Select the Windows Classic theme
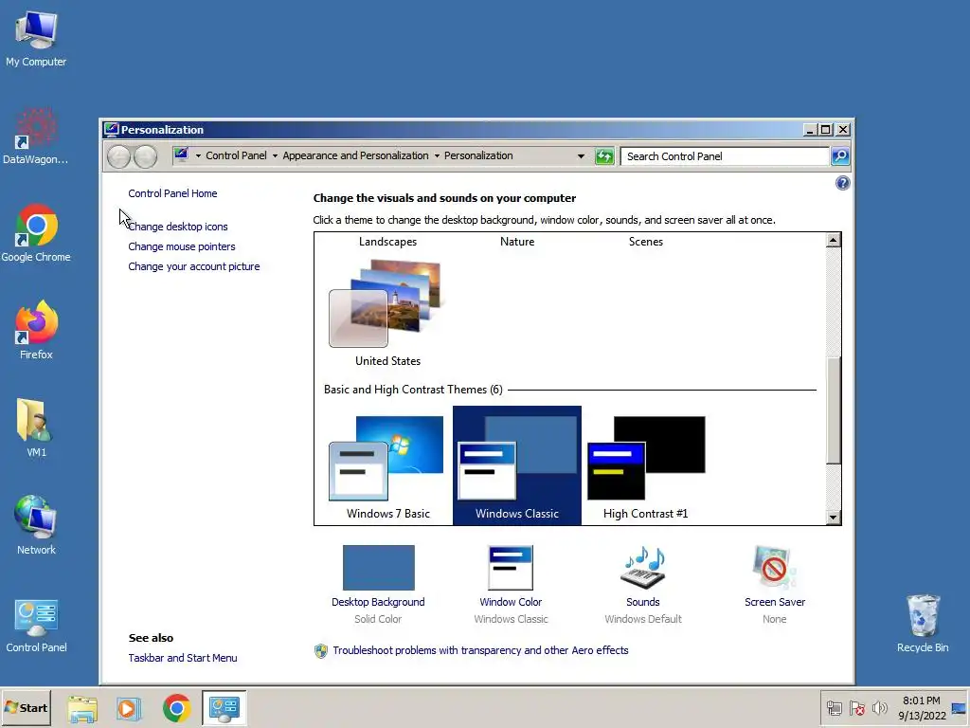970x728 pixels. pos(517,465)
